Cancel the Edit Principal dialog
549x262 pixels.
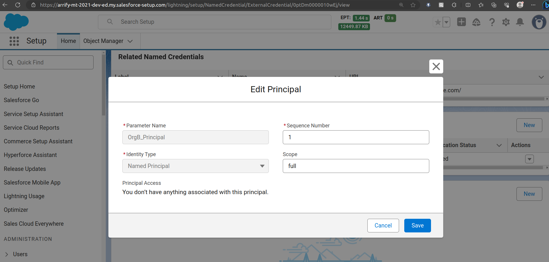tap(383, 225)
